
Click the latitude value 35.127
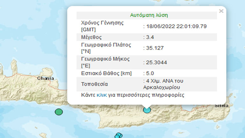pyautogui.click(x=155, y=48)
